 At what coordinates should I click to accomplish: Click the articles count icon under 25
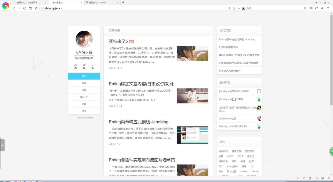[x=75, y=68]
